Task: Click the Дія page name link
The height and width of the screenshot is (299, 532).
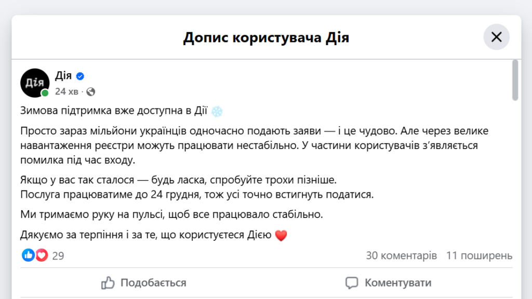Action: (63, 76)
